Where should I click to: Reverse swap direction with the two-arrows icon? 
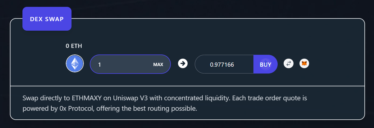[288, 63]
